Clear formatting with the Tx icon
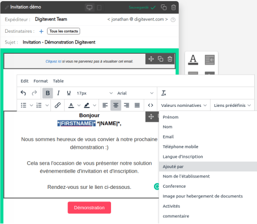257x224 pixels. coord(164,93)
